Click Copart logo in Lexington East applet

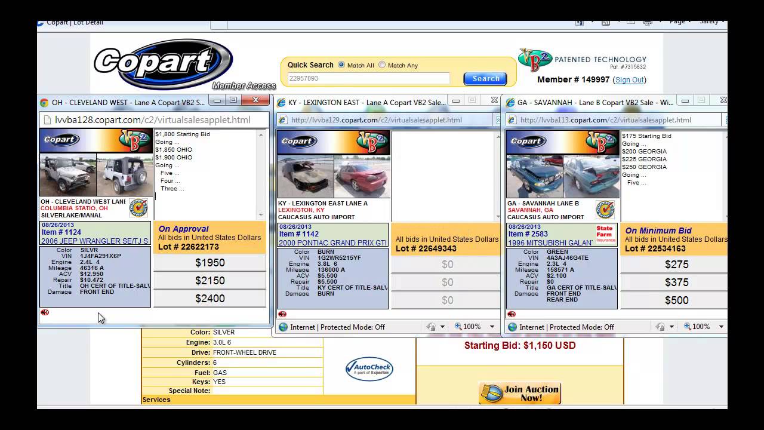point(298,142)
